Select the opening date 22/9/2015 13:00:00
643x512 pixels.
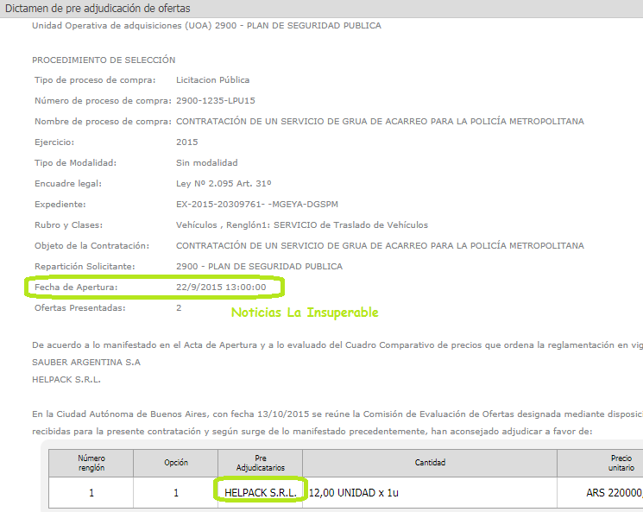coord(221,287)
